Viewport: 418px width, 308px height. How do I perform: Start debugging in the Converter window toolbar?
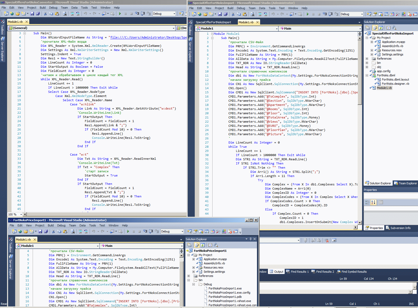(120, 14)
